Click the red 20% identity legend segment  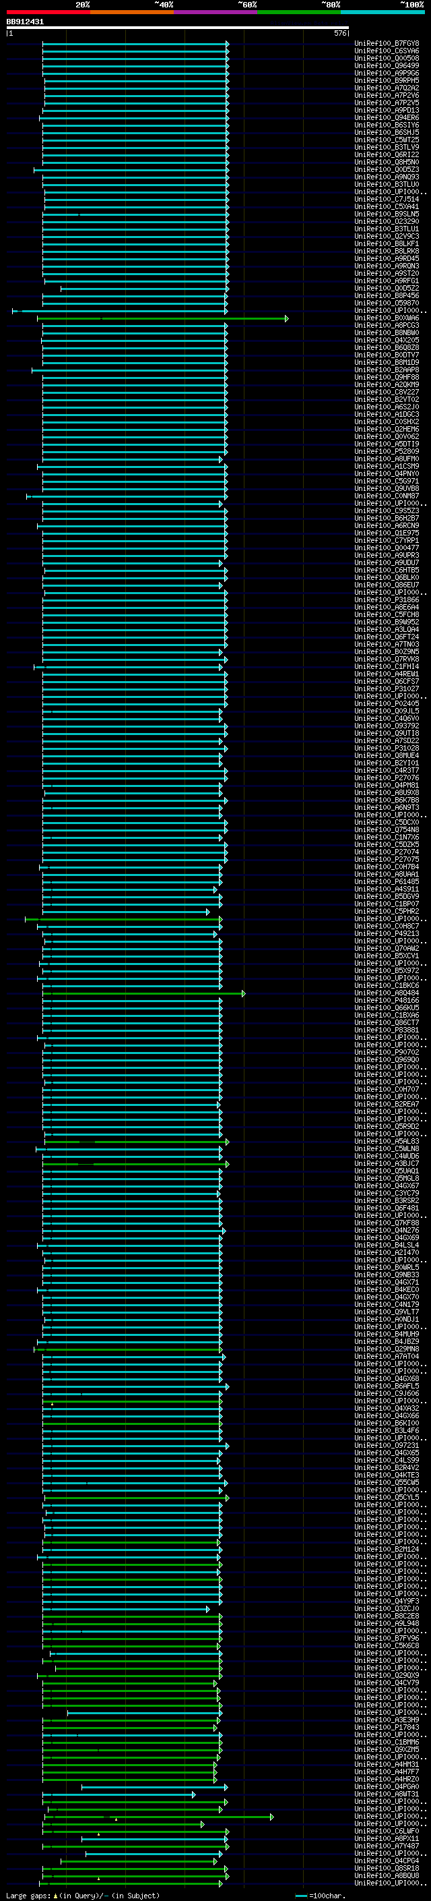pos(48,13)
